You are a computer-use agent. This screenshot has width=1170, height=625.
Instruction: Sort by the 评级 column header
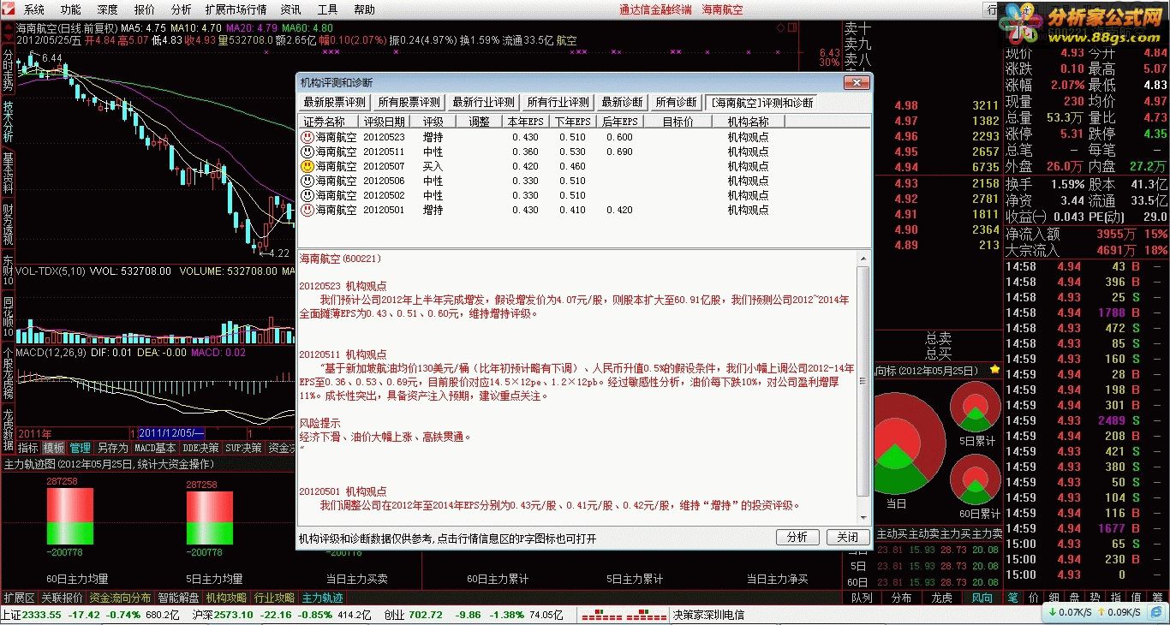[433, 122]
